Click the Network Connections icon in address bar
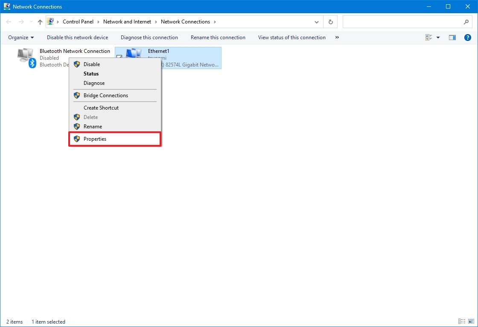This screenshot has width=478, height=327. [x=51, y=22]
